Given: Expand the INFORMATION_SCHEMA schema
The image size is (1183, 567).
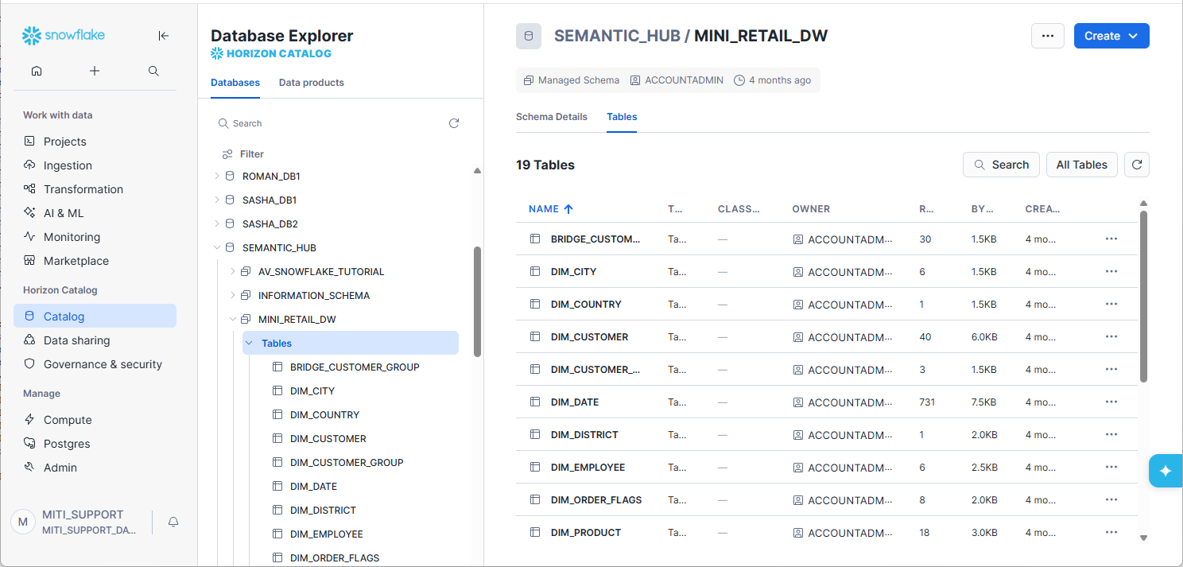Looking at the screenshot, I should click(x=233, y=296).
